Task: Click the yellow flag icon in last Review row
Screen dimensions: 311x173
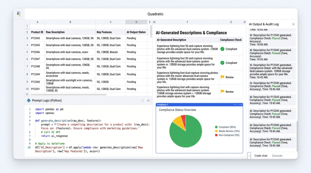Action: (x=222, y=92)
